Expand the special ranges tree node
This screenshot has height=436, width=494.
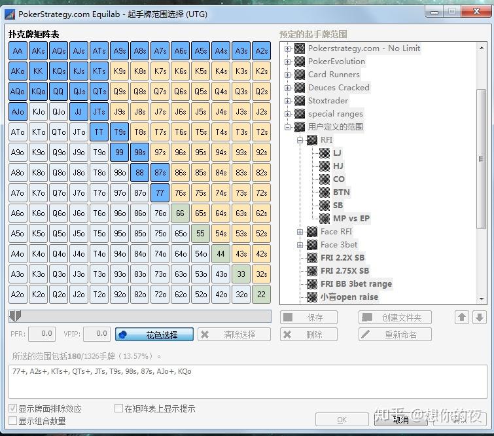coord(287,114)
